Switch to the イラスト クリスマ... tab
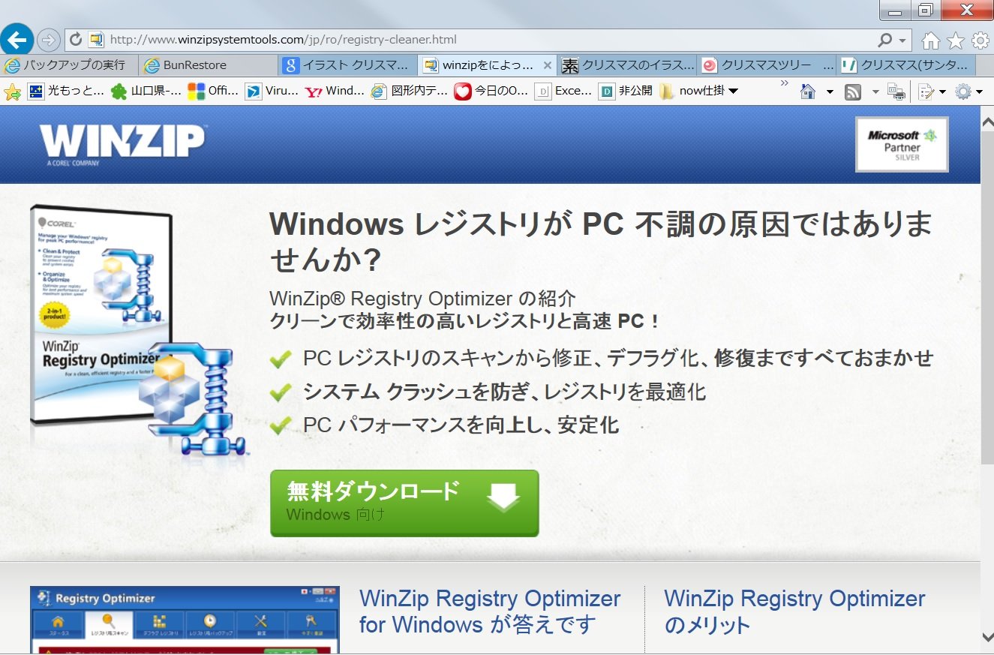The height and width of the screenshot is (655, 994). [x=348, y=65]
